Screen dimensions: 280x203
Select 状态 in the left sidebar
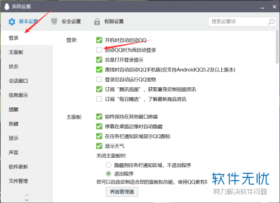(27, 67)
